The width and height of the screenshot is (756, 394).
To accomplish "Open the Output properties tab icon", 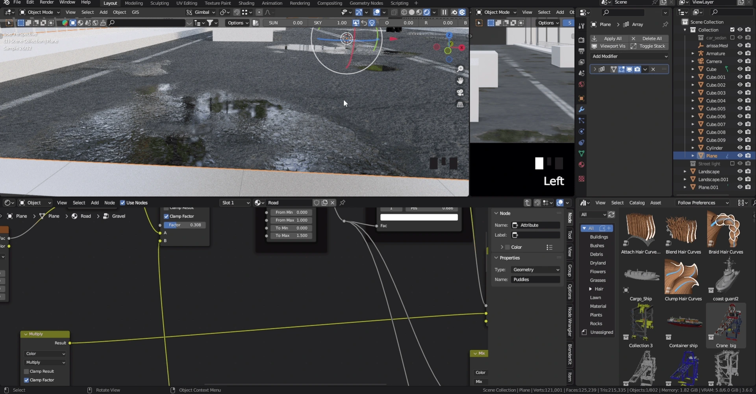I will point(581,51).
